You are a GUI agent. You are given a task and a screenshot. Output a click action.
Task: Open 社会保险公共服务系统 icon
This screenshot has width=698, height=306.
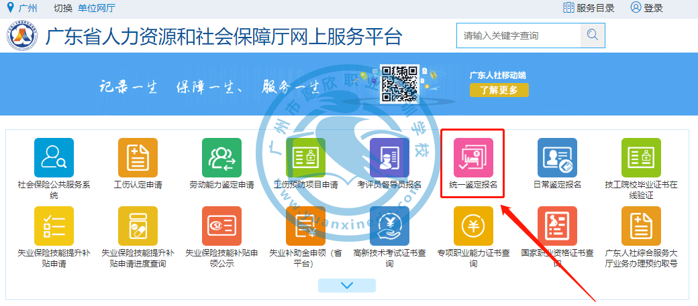[x=54, y=158]
